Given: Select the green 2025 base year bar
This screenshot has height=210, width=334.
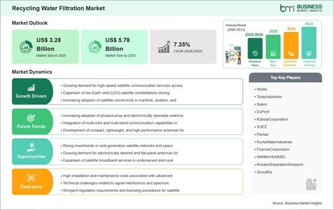Looking at the screenshot, I should [273, 47].
